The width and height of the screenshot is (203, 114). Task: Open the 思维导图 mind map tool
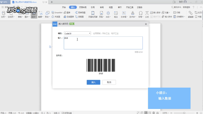(80, 12)
